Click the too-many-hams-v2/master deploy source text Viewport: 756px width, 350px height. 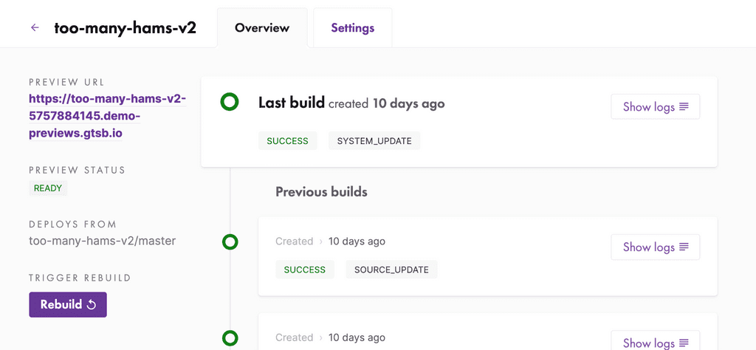pos(102,241)
